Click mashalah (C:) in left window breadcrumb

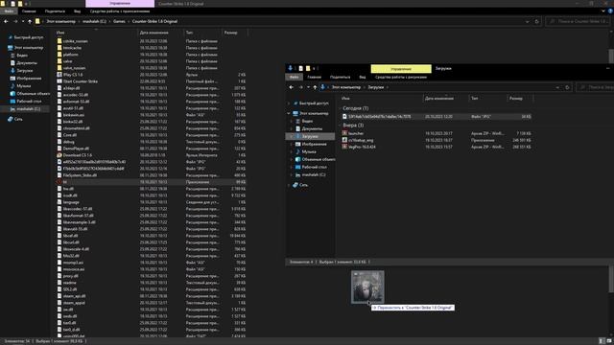click(x=94, y=21)
